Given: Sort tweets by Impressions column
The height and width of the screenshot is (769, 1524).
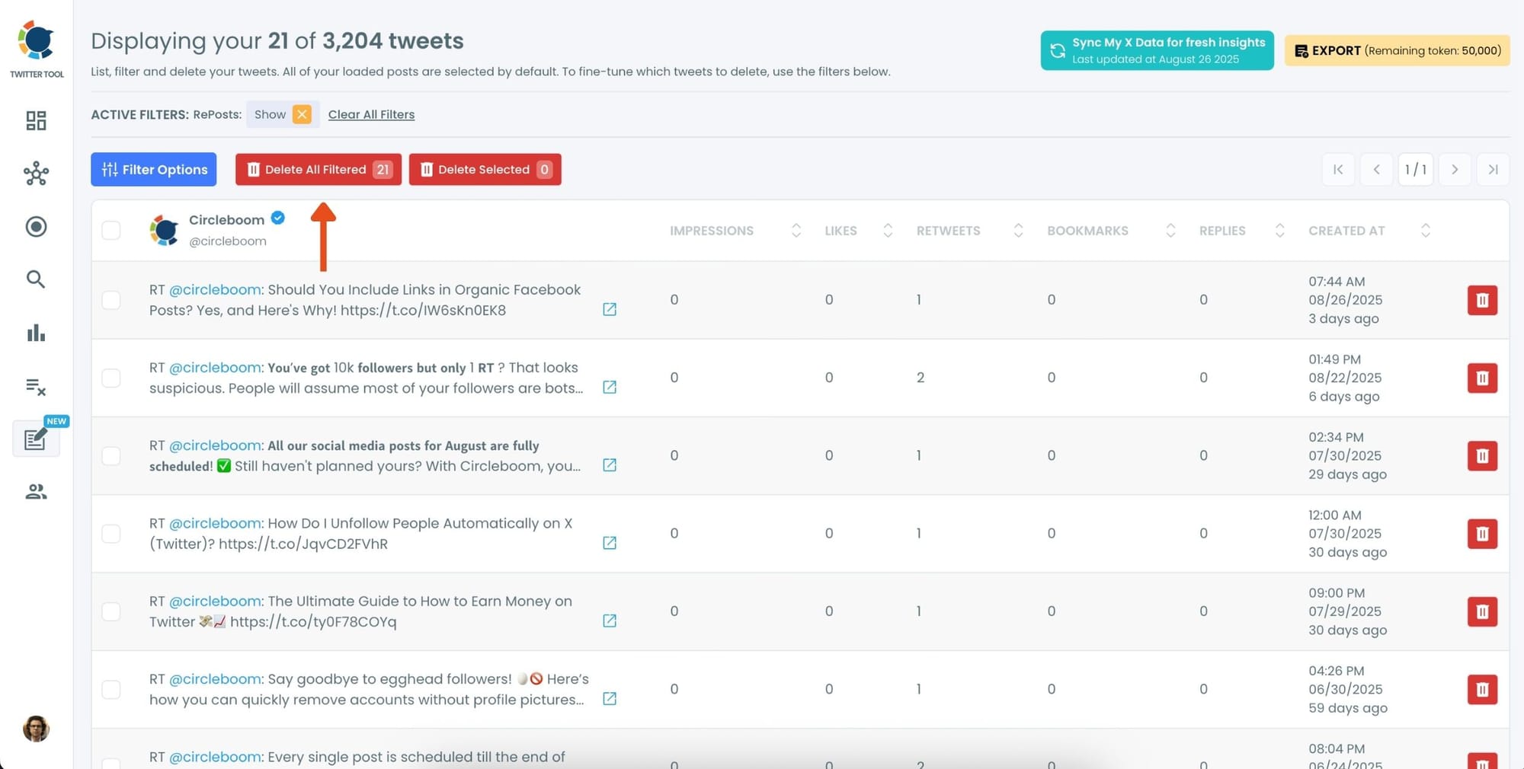Looking at the screenshot, I should click(x=796, y=230).
